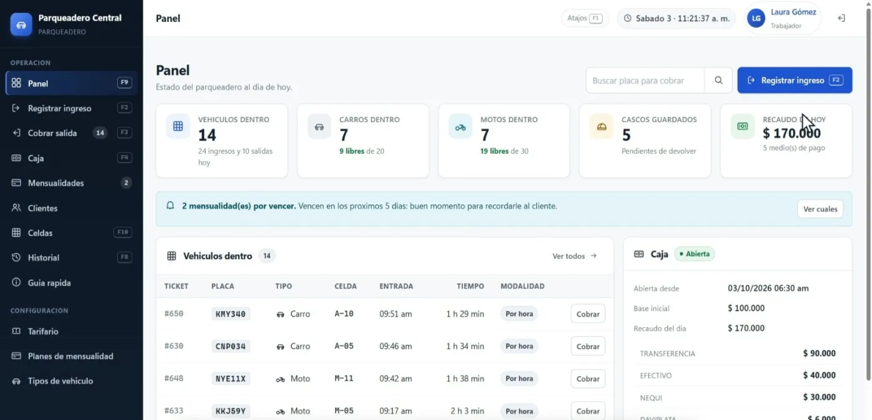Click the bell icon in the mensualidades alert
872x420 pixels.
(170, 206)
